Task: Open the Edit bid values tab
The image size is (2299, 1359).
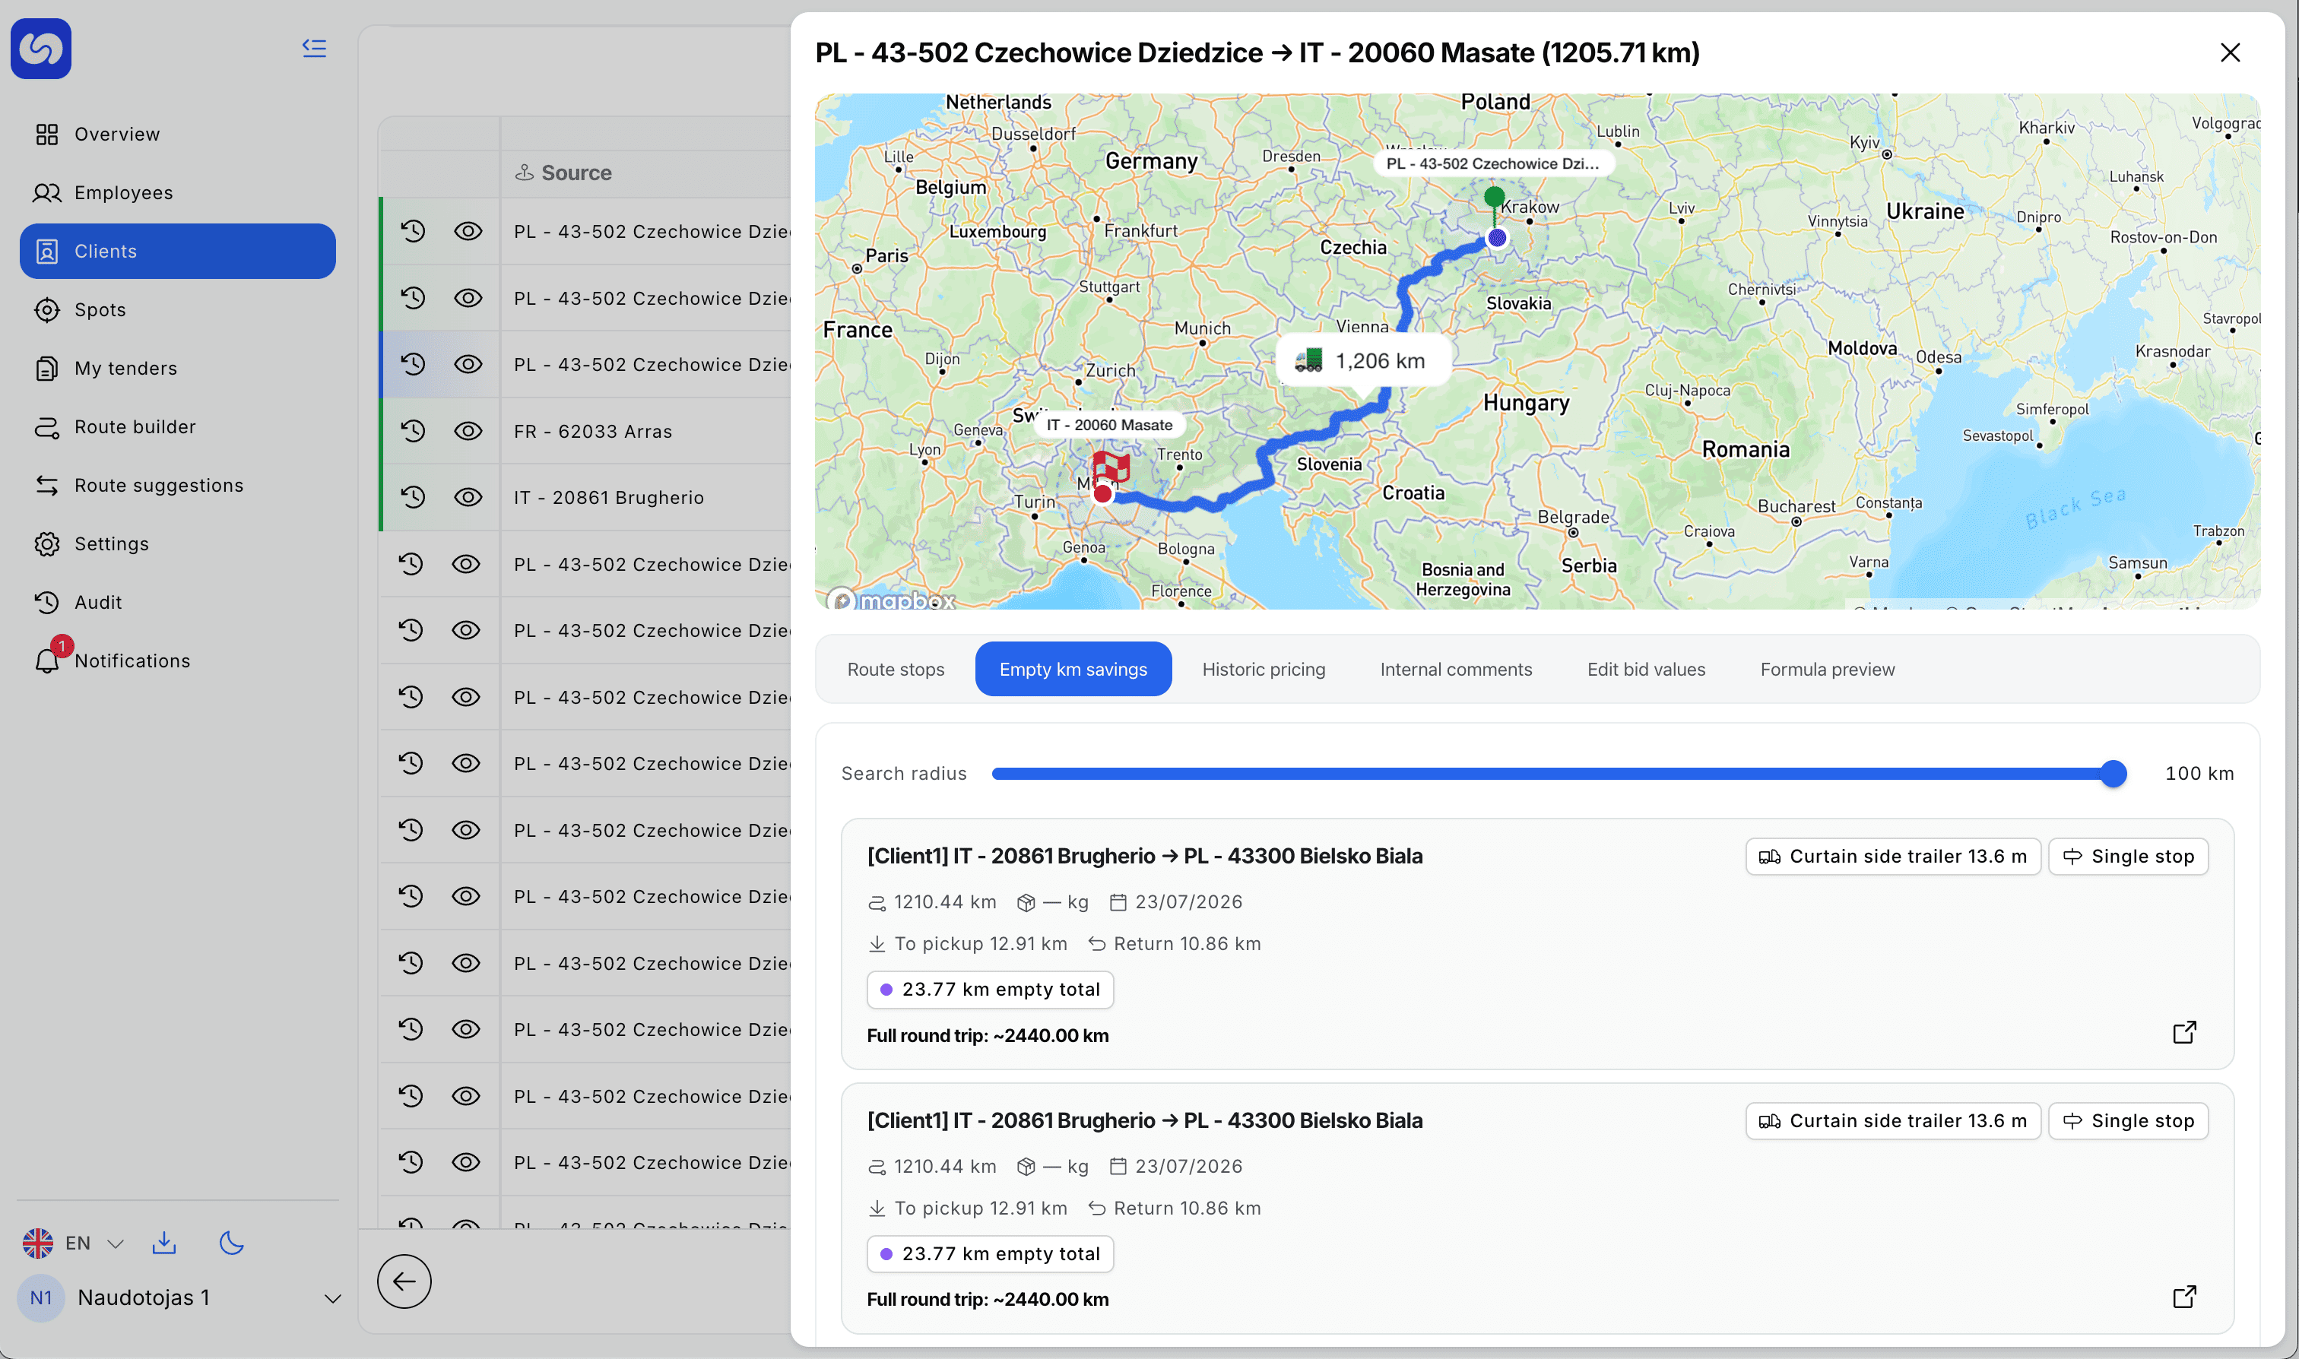Action: coord(1646,670)
